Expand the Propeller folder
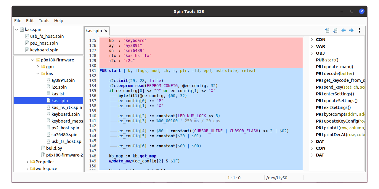Viewport: 379px width, 189px height. 27,162
